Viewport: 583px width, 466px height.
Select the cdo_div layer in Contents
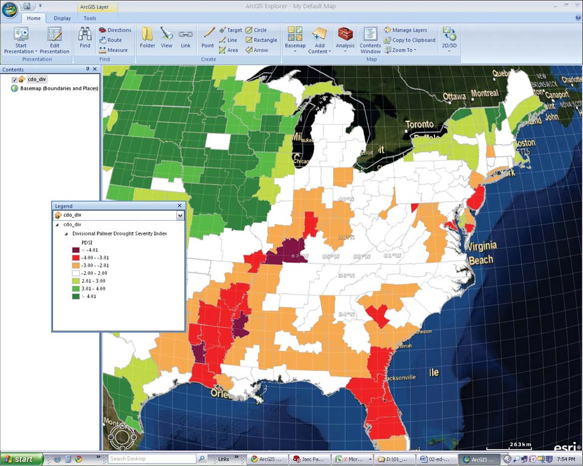tap(37, 79)
